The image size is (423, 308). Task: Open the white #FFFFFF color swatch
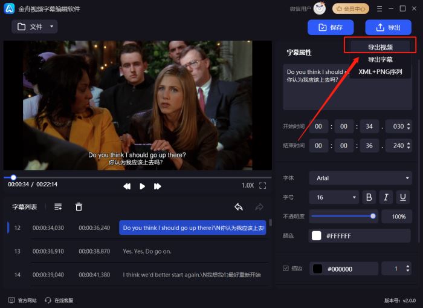coord(317,236)
